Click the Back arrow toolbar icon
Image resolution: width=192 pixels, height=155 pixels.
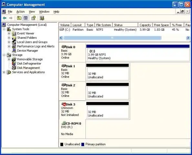point(5,18)
